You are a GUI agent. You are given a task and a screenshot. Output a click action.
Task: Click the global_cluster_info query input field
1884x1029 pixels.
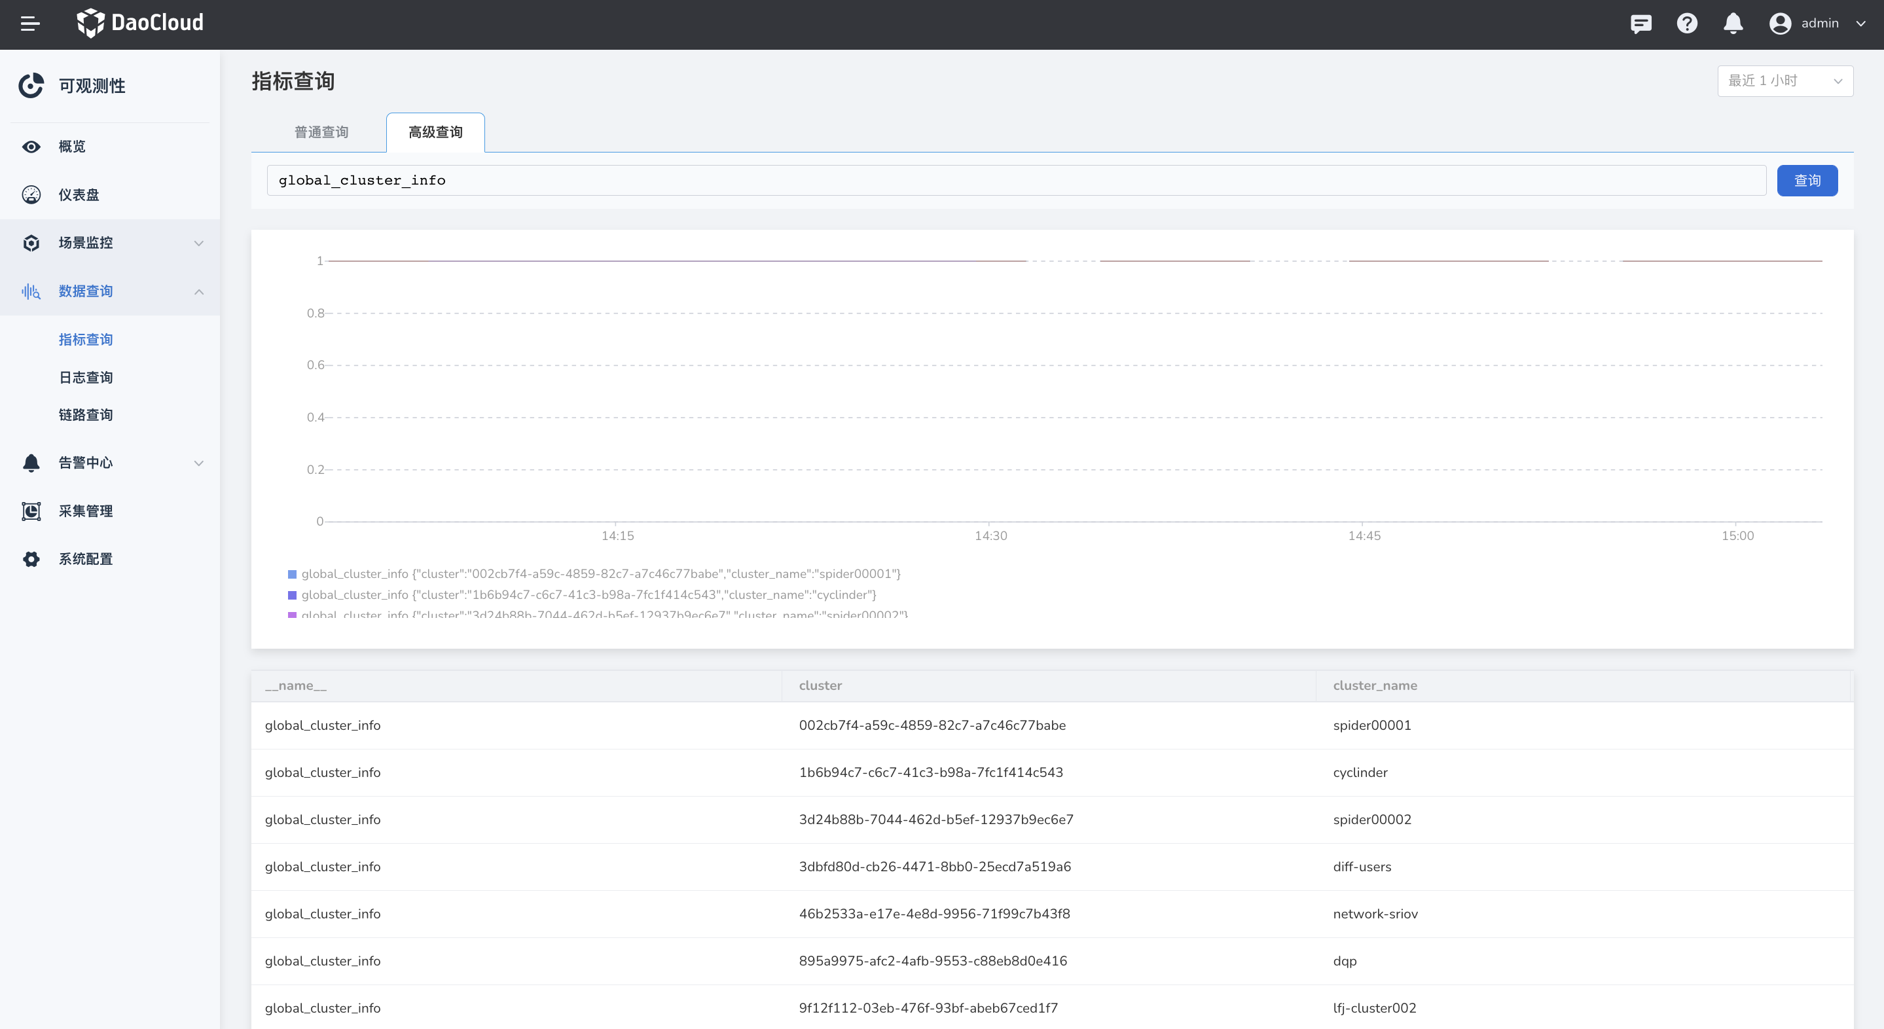(x=1016, y=181)
